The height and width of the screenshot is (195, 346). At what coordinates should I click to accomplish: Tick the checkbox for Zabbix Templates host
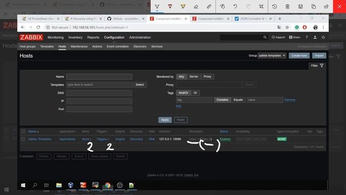(x=23, y=139)
